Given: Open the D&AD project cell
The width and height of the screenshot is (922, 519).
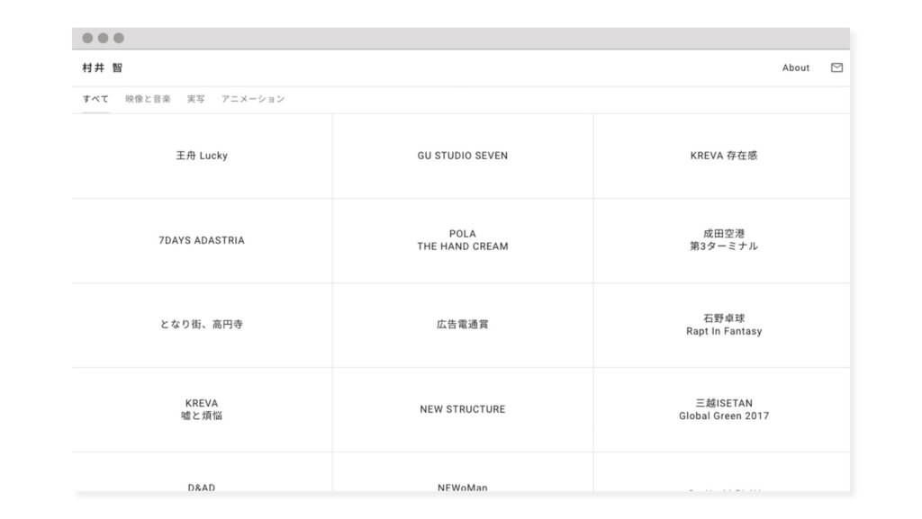Looking at the screenshot, I should coord(202,472).
